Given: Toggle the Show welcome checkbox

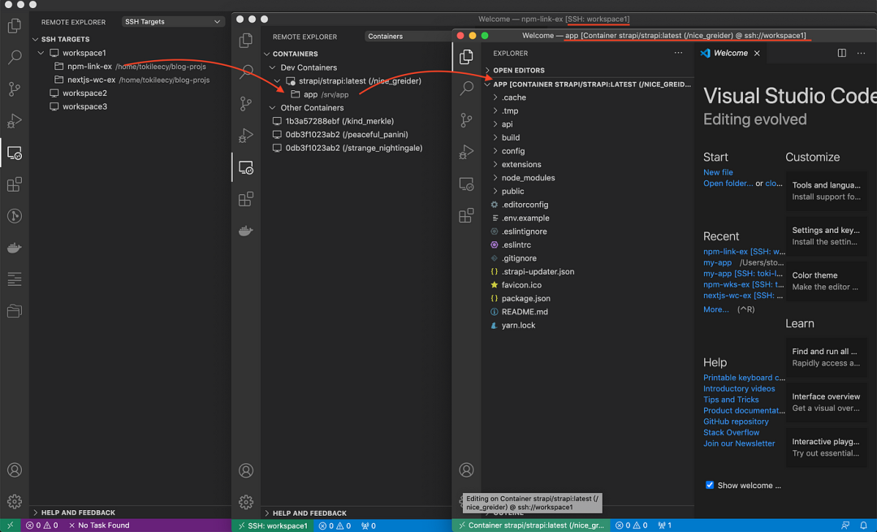Looking at the screenshot, I should click(x=709, y=485).
